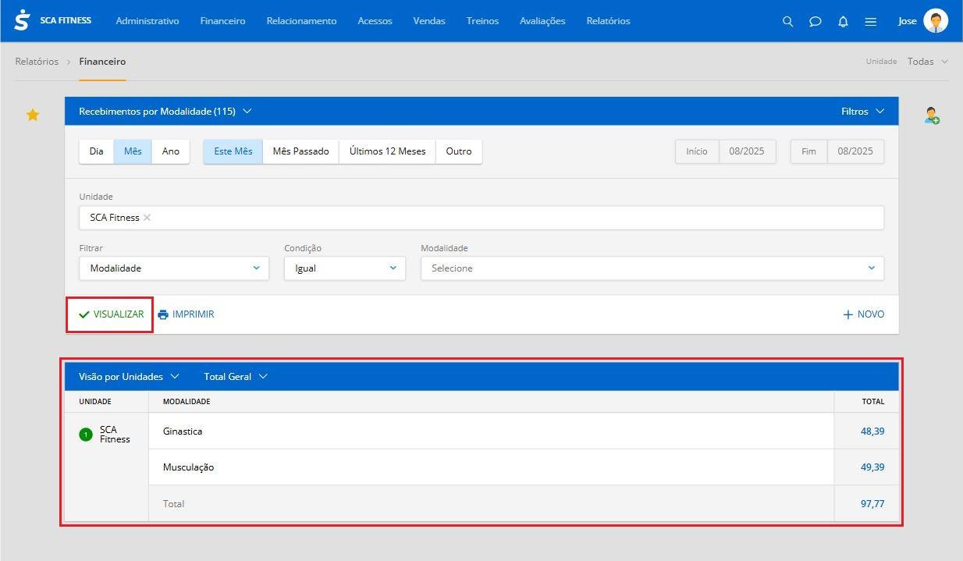Click the Início date field
Screen dimensions: 963x561
[726, 151]
